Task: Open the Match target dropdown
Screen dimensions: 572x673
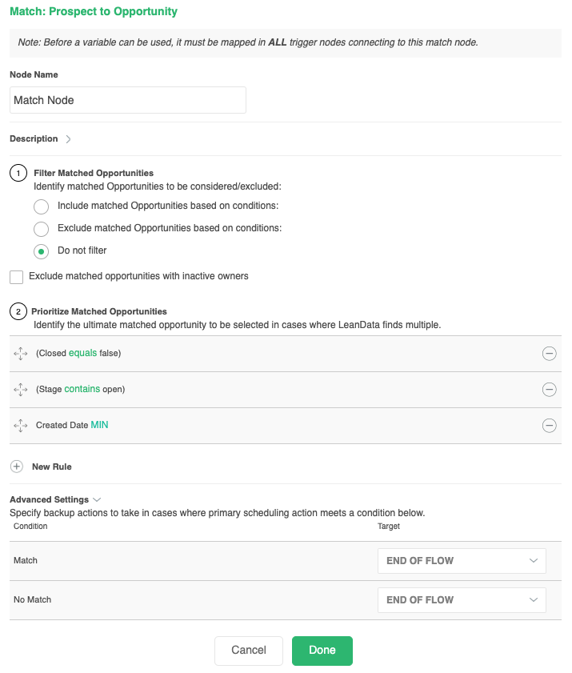Action: (x=462, y=560)
